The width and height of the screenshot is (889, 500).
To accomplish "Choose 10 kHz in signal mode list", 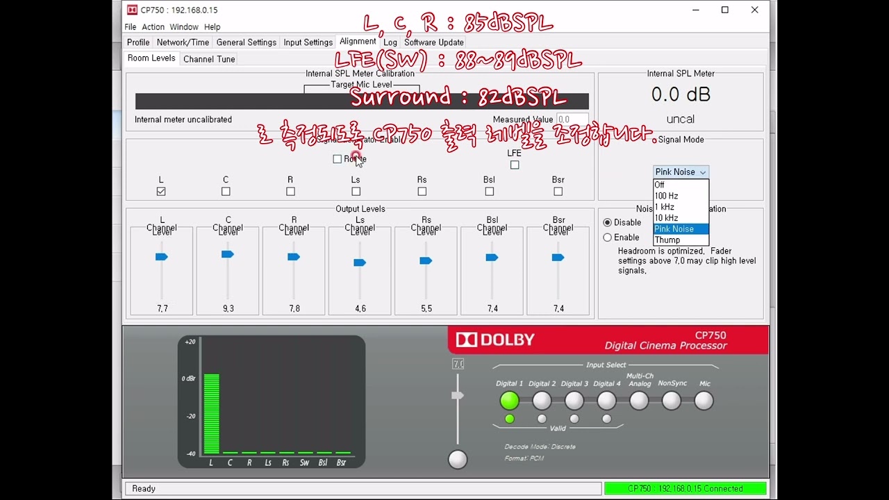I will pyautogui.click(x=681, y=218).
